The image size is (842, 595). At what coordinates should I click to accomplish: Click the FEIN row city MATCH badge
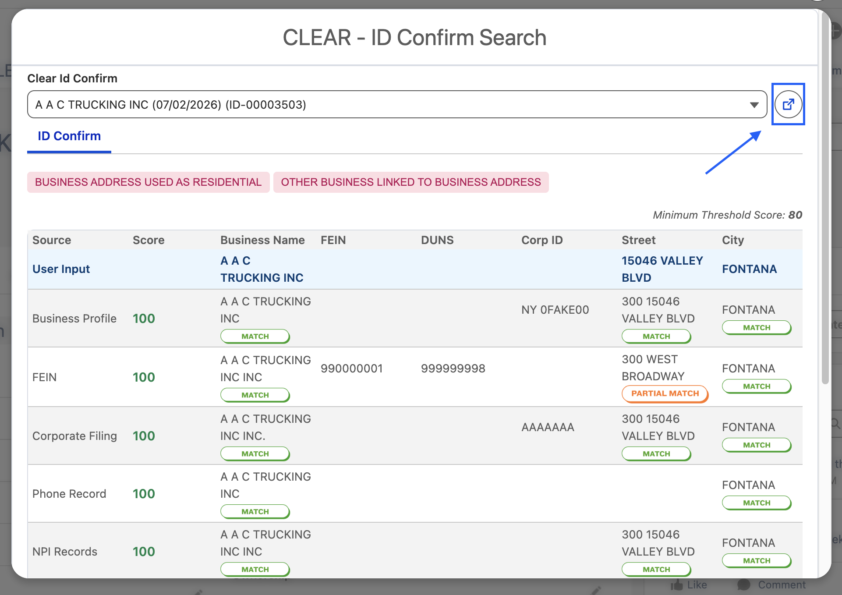pos(757,386)
